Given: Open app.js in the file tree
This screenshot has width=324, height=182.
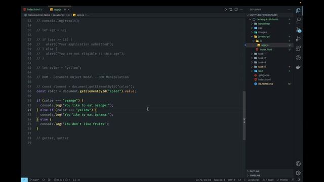Looking at the screenshot, I should click(269, 45).
